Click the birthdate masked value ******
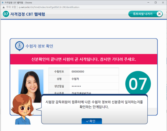Screen dimensions: 167x131 76,86
